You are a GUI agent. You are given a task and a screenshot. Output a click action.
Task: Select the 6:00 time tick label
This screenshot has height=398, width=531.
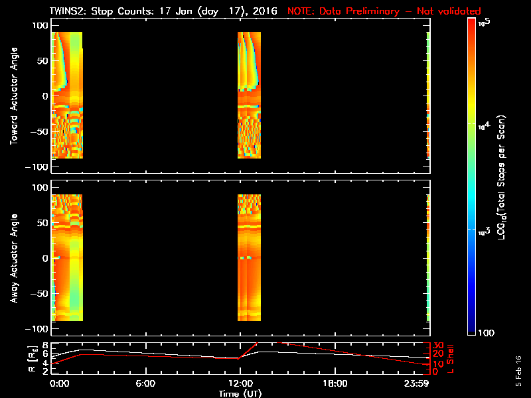coord(145,384)
